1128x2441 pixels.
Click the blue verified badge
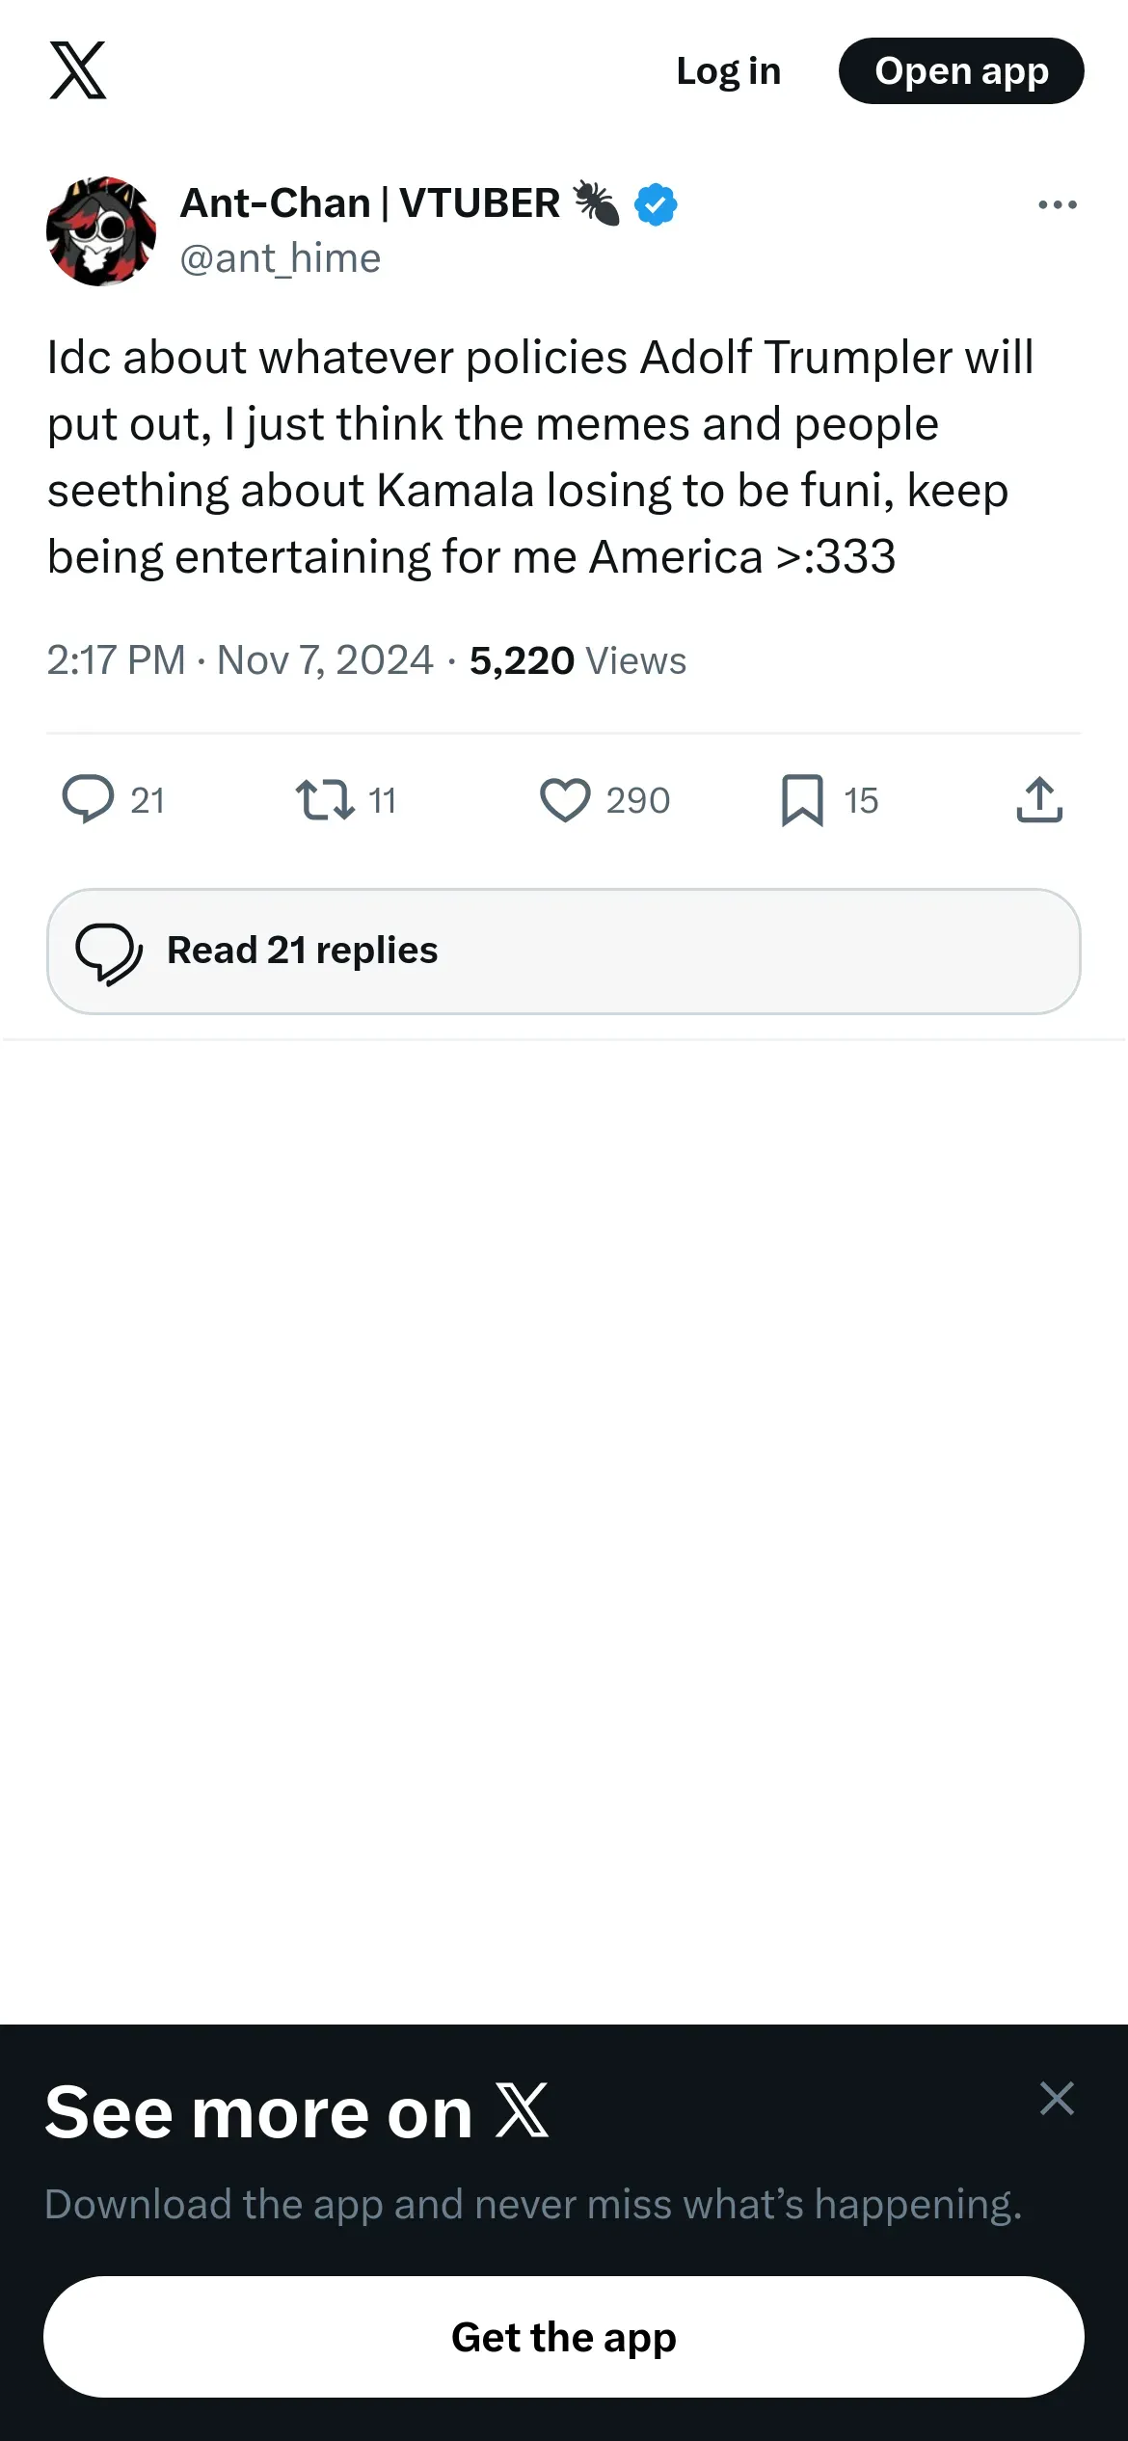pyautogui.click(x=656, y=204)
